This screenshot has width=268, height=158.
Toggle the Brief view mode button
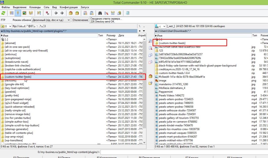(x=12, y=13)
